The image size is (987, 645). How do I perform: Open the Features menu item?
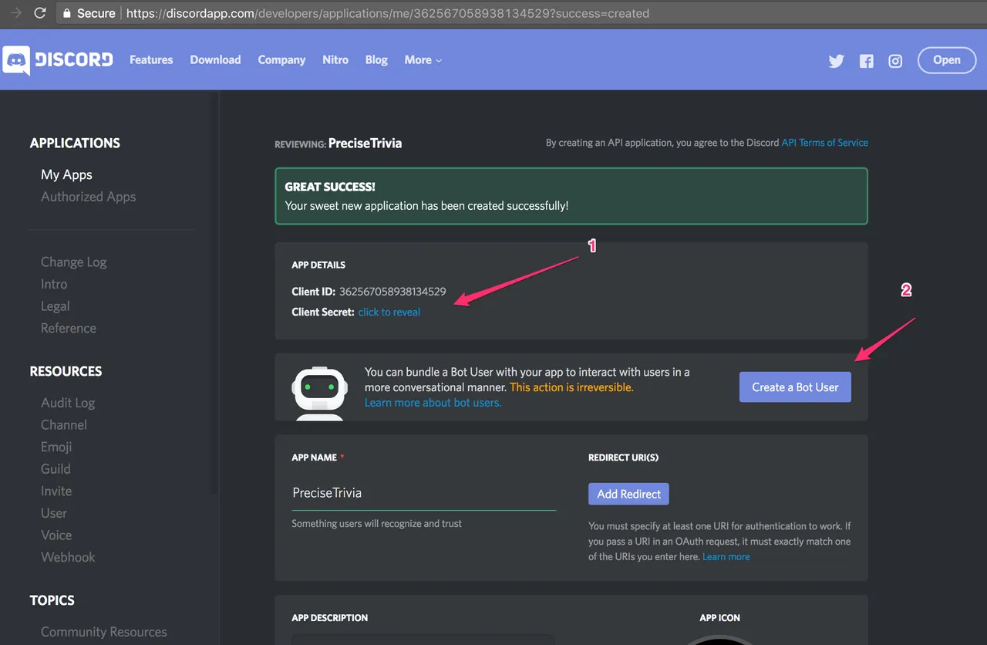point(151,60)
